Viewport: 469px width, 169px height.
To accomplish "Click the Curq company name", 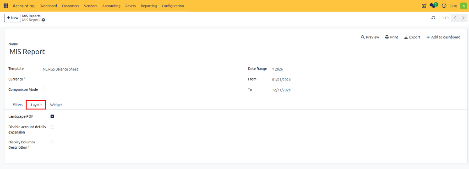I will coord(453,5).
